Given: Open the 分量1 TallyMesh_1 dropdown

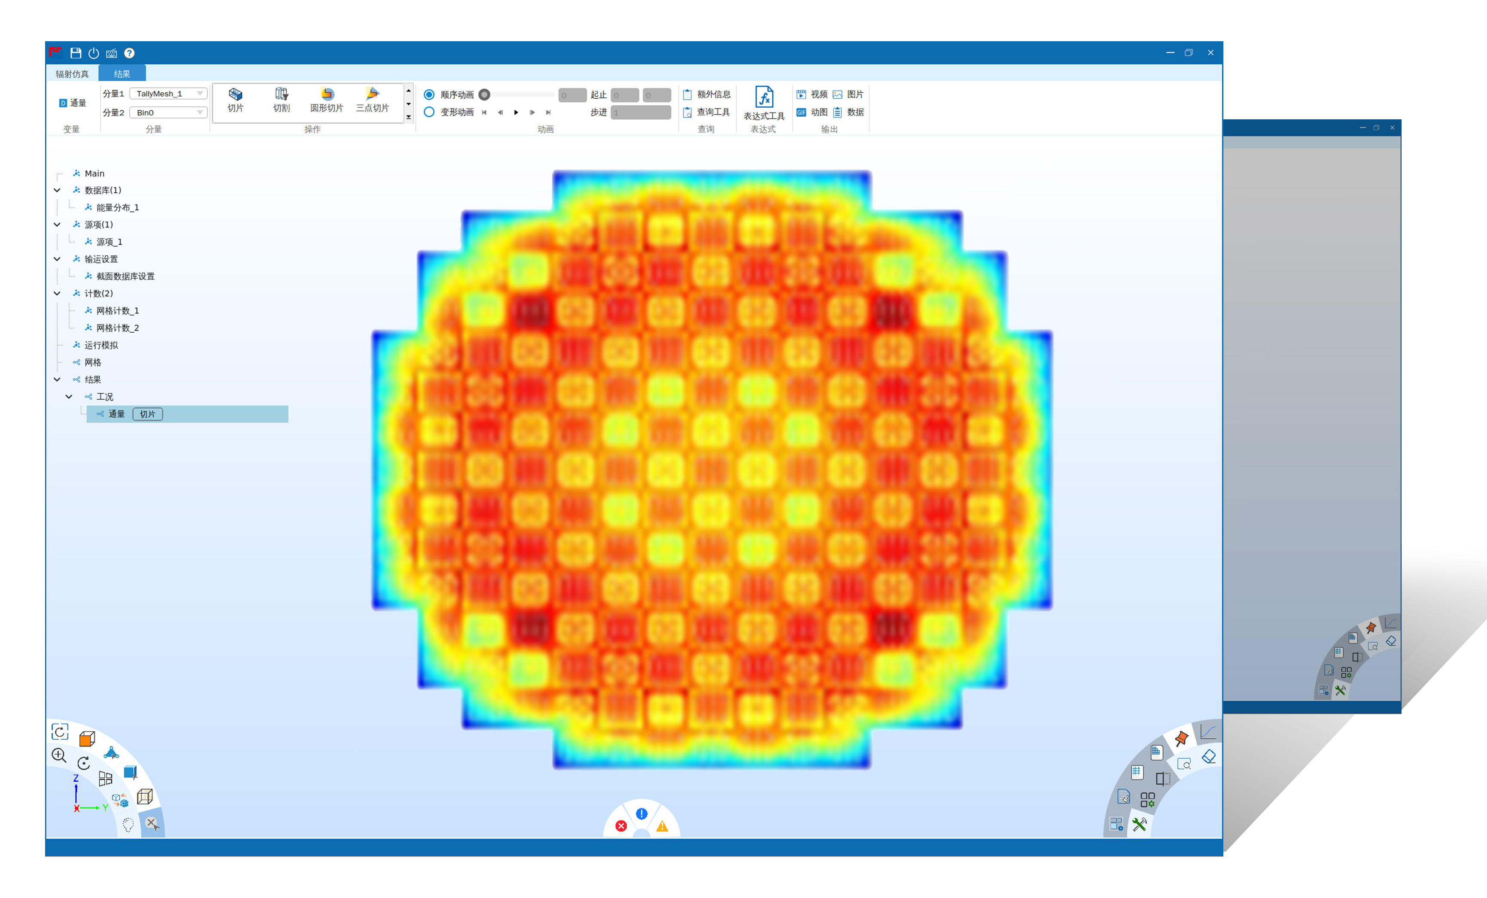Looking at the screenshot, I should [168, 94].
